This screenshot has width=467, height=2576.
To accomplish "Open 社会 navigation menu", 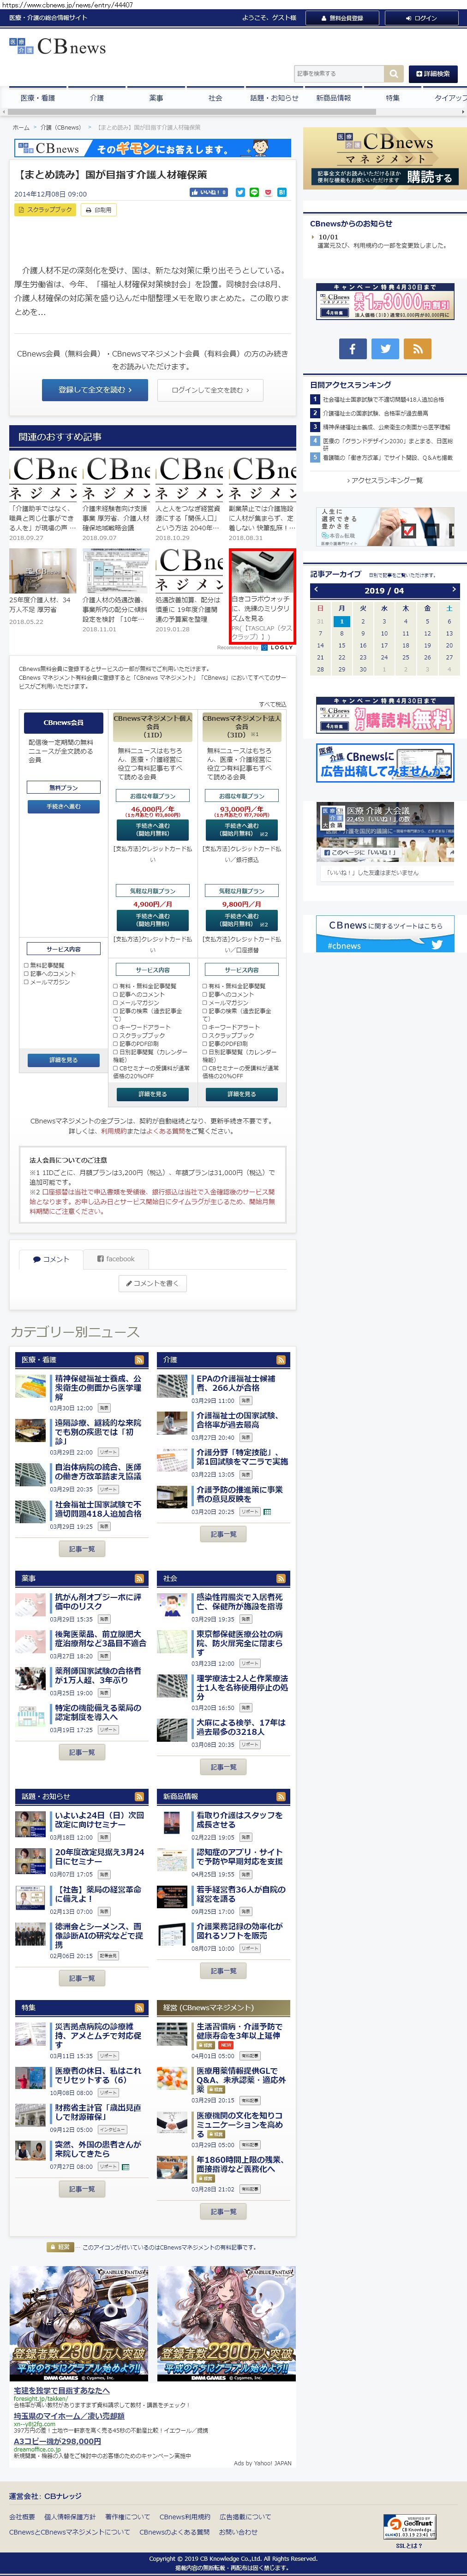I will [x=215, y=98].
